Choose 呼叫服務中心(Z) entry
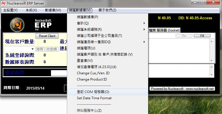Image resolution: width=222 pixels, height=114 pixels. pos(108,111)
